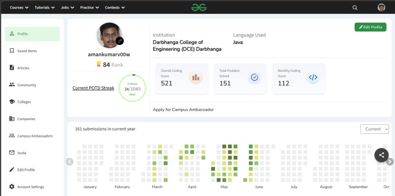Click the Saved Items bookmark icon
The width and height of the screenshot is (395, 196).
tap(11, 51)
